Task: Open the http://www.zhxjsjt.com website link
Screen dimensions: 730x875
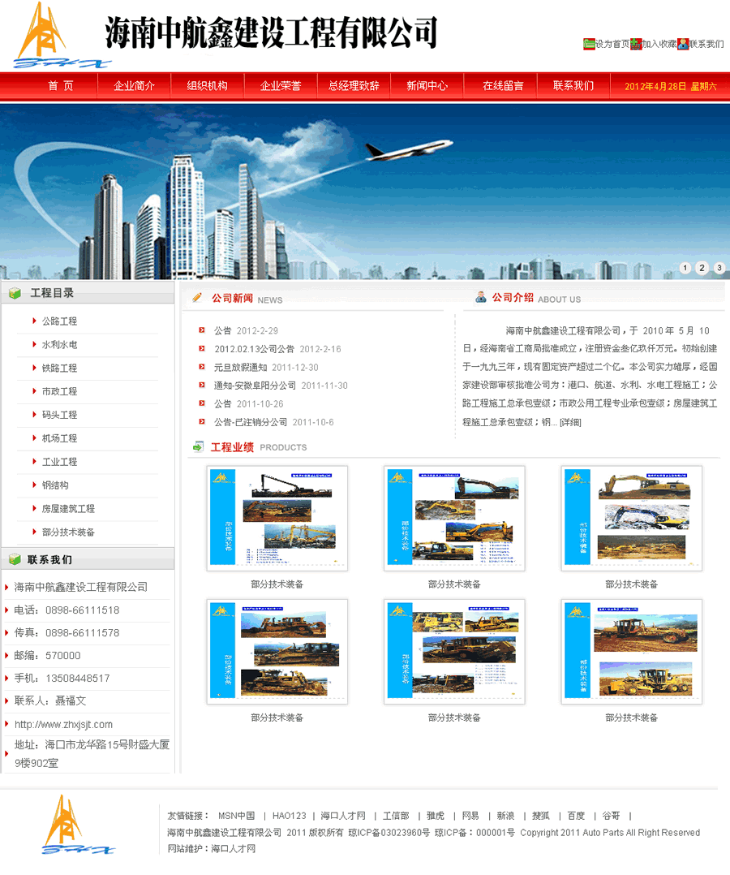Action: point(62,724)
